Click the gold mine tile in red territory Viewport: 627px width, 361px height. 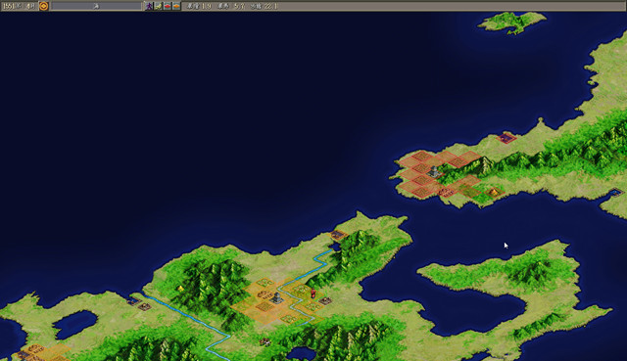point(494,193)
